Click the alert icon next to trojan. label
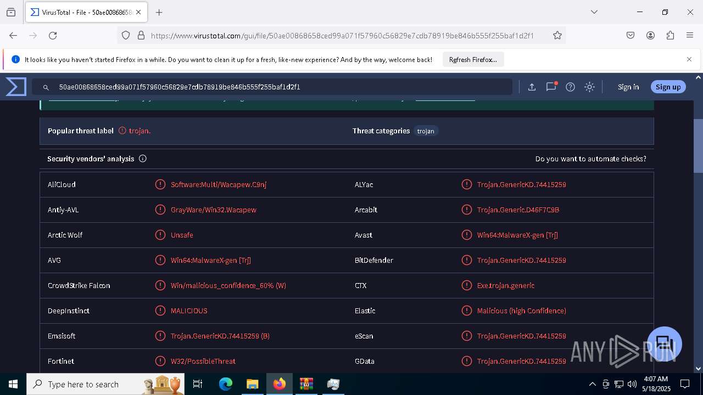 (122, 131)
